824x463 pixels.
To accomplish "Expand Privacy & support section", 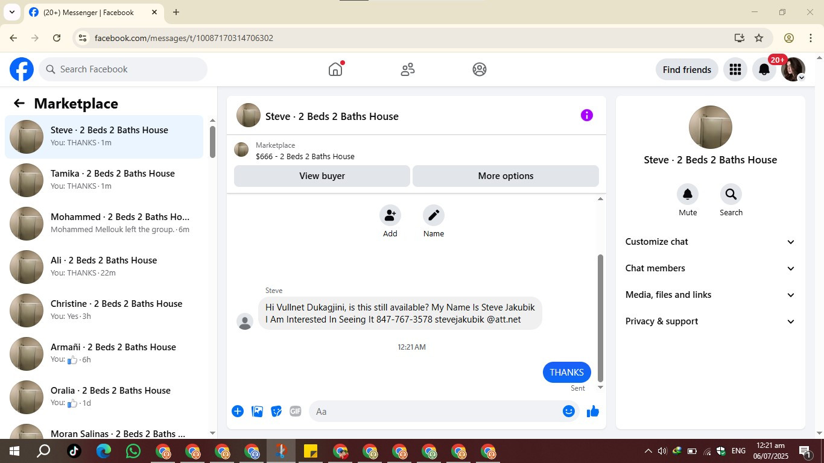I will [710, 321].
